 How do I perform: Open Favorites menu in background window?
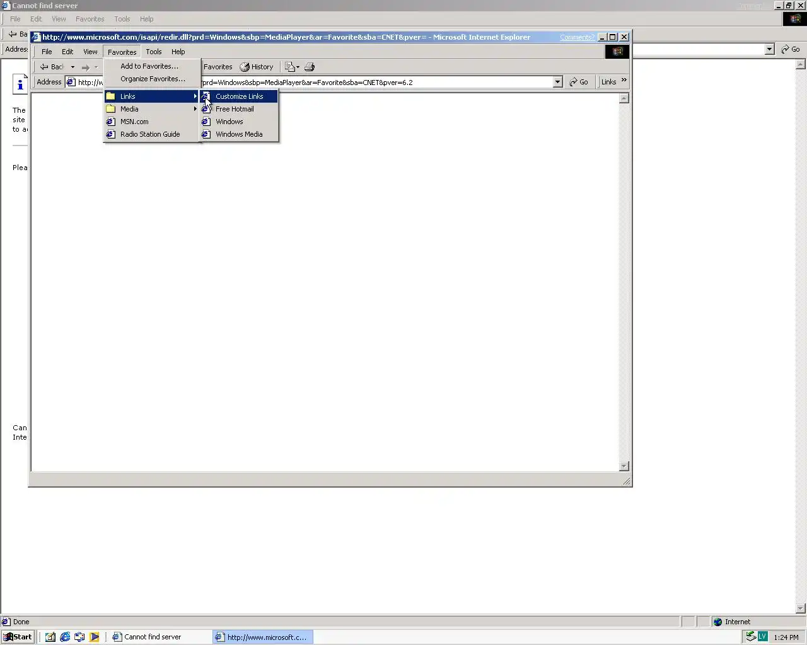pos(90,19)
